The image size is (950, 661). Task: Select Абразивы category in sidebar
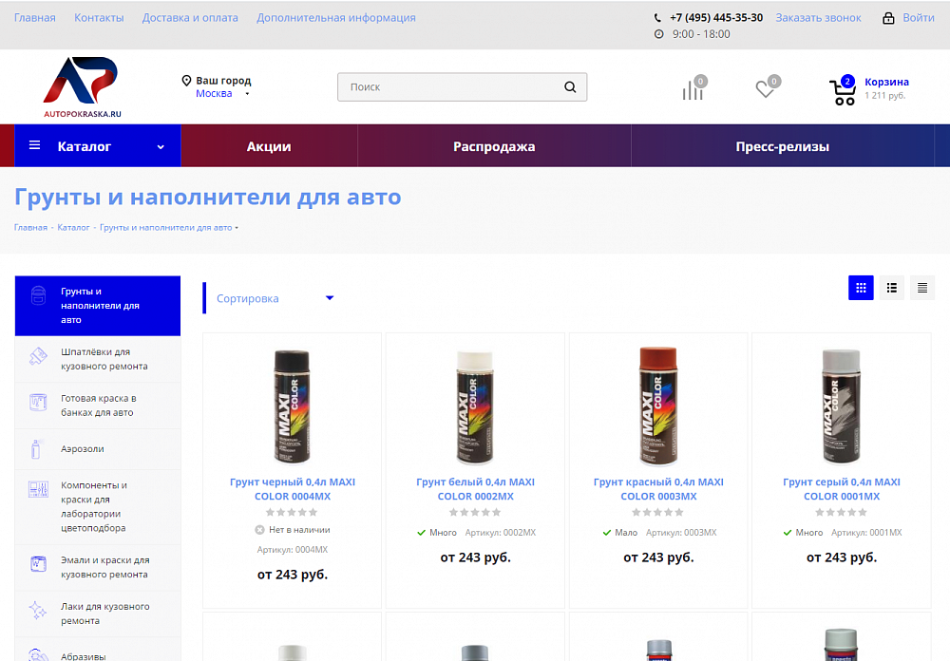(x=98, y=652)
